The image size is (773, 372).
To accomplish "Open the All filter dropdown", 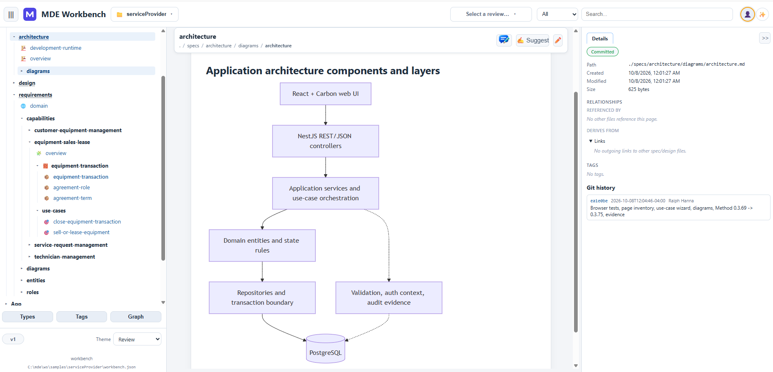I will 557,14.
